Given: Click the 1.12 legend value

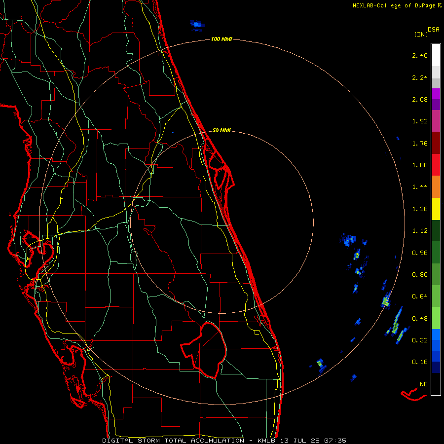Looking at the screenshot, I should (420, 231).
